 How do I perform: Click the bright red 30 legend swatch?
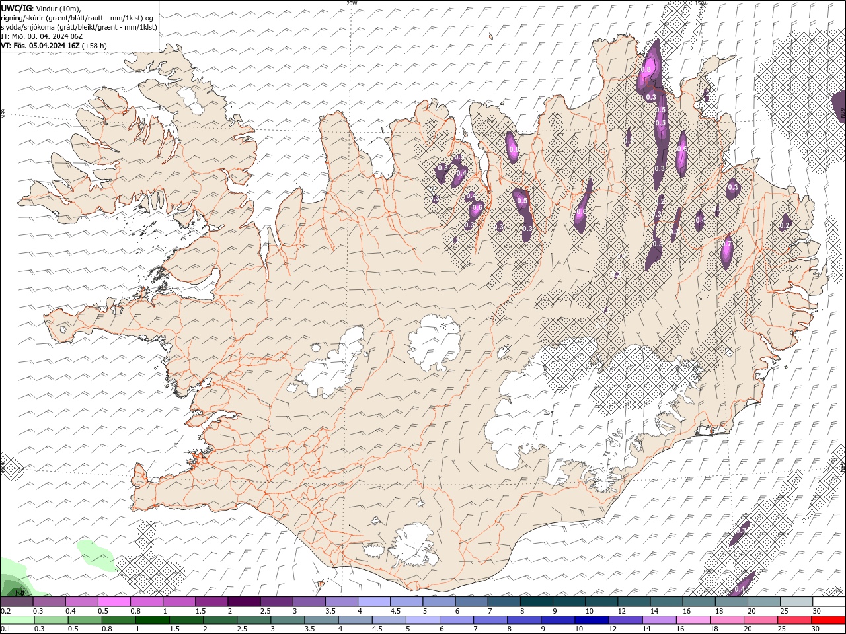829,620
